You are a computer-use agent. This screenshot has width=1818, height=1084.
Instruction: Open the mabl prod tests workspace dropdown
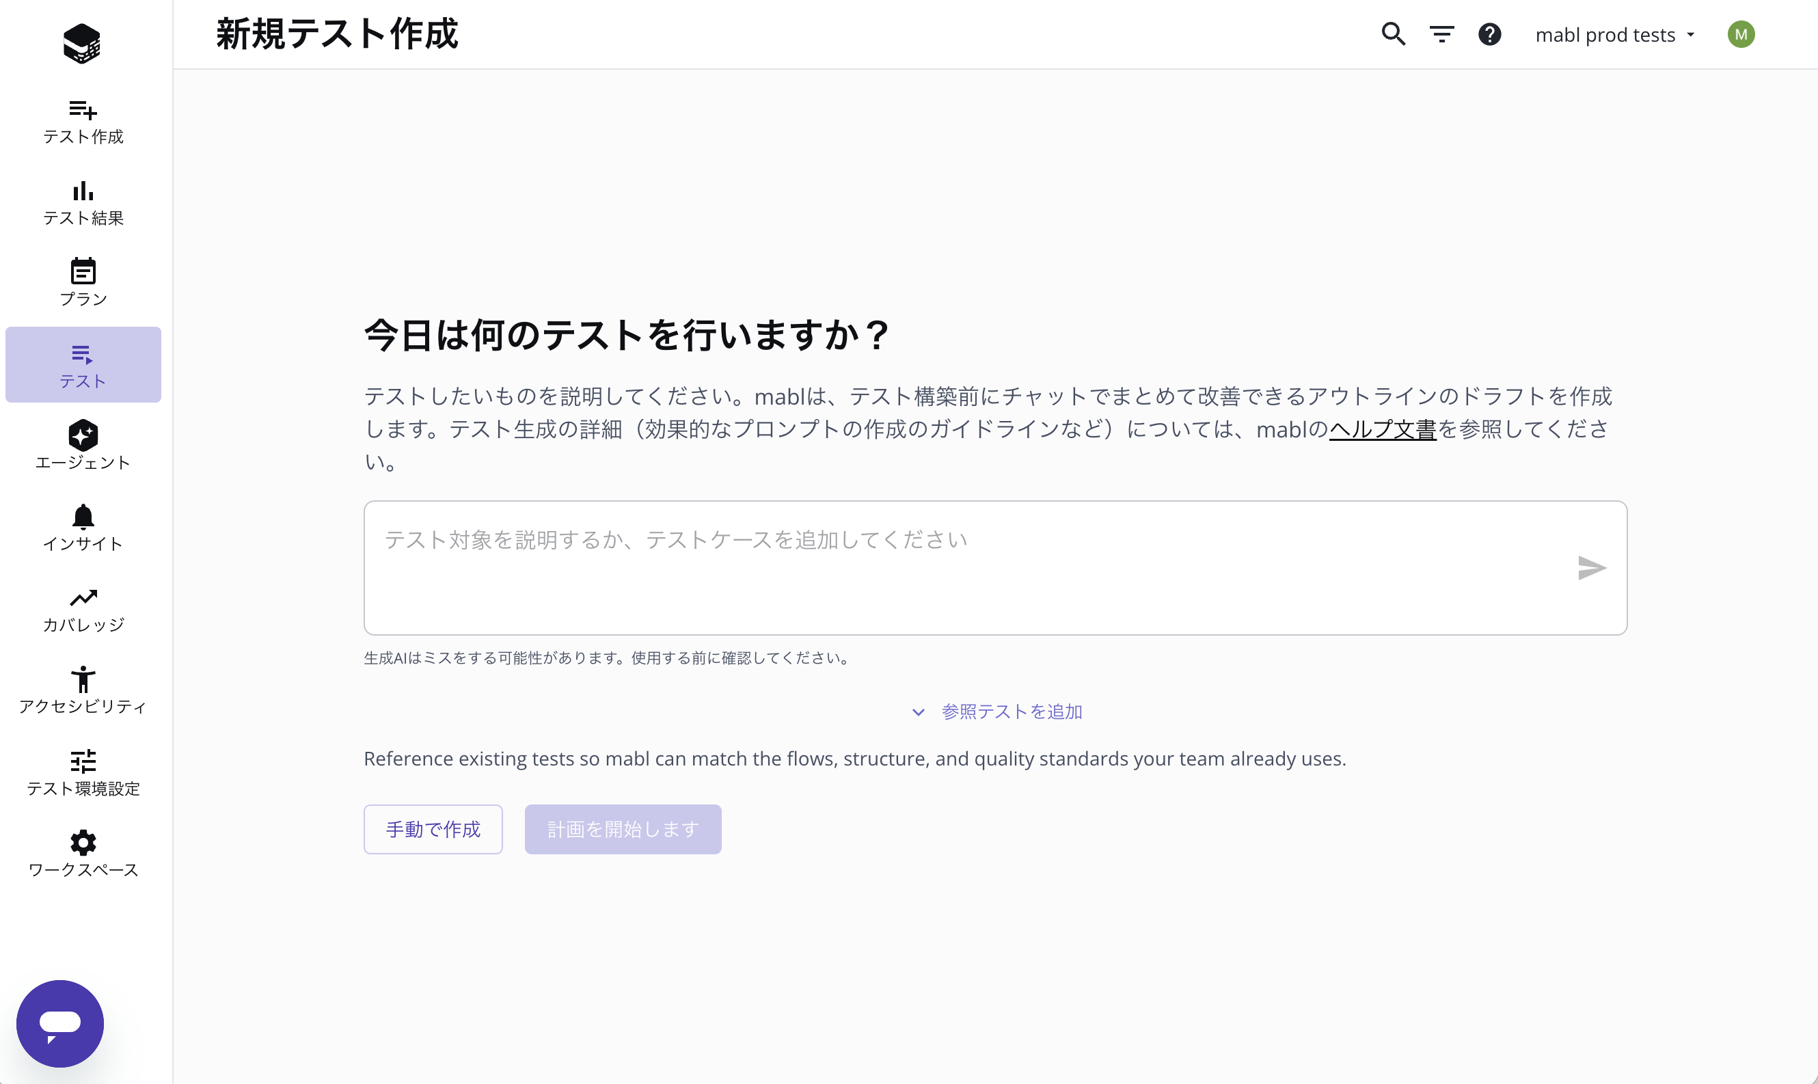click(1615, 34)
